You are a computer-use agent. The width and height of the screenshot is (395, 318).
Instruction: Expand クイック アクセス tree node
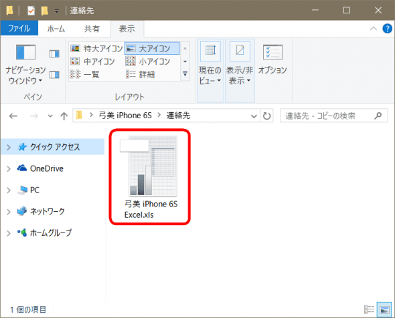(x=9, y=147)
